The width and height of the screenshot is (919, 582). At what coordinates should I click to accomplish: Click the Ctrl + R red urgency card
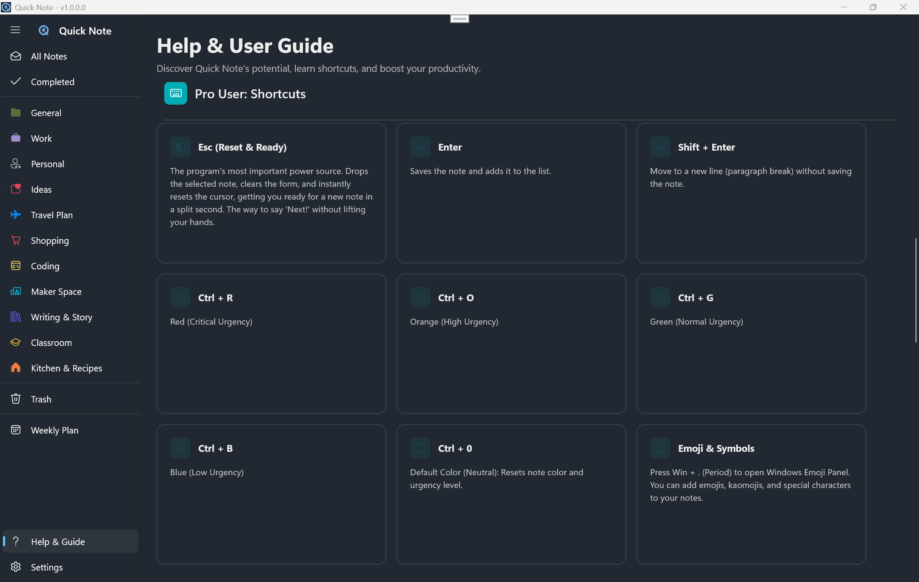[x=271, y=343]
